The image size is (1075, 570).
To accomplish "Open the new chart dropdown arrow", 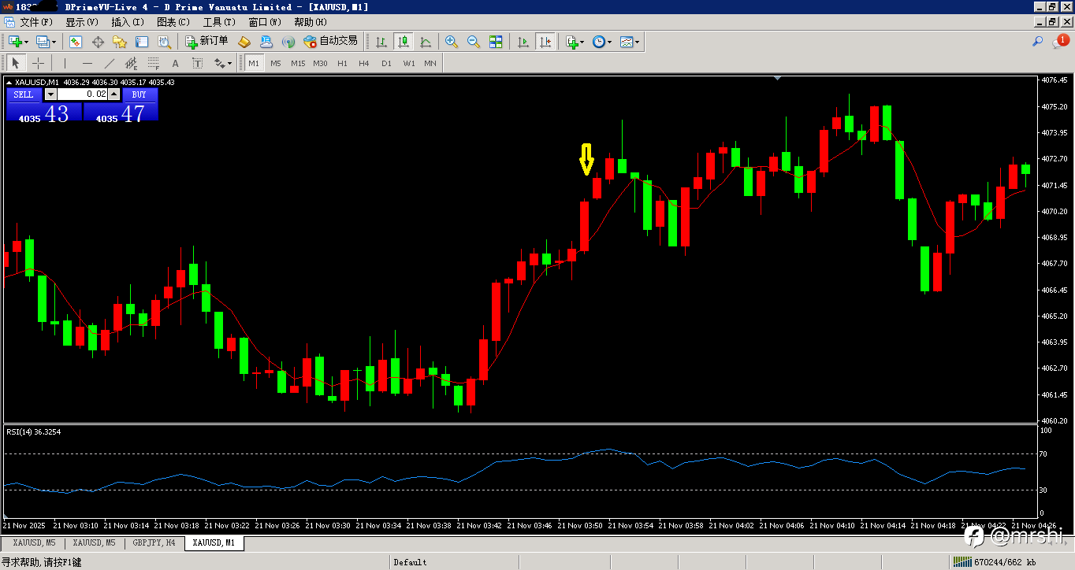I will click(x=26, y=42).
